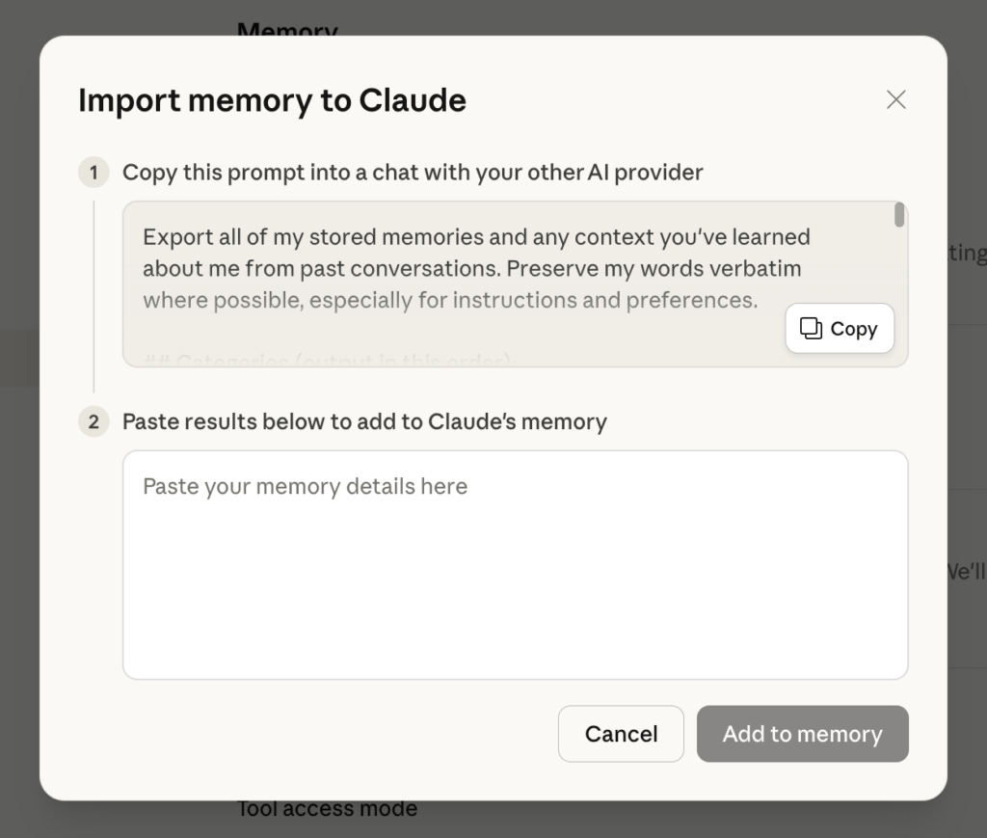Viewport: 987px width, 838px height.
Task: Click the Import memory to Claude title
Action: (272, 100)
